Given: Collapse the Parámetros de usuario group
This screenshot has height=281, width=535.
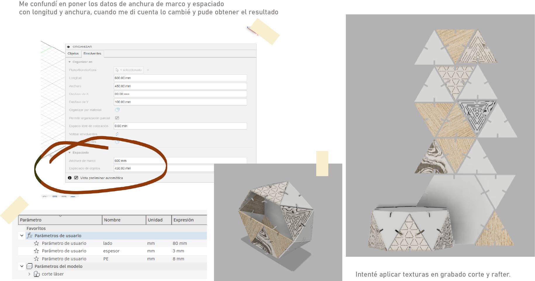Looking at the screenshot, I should pyautogui.click(x=22, y=236).
